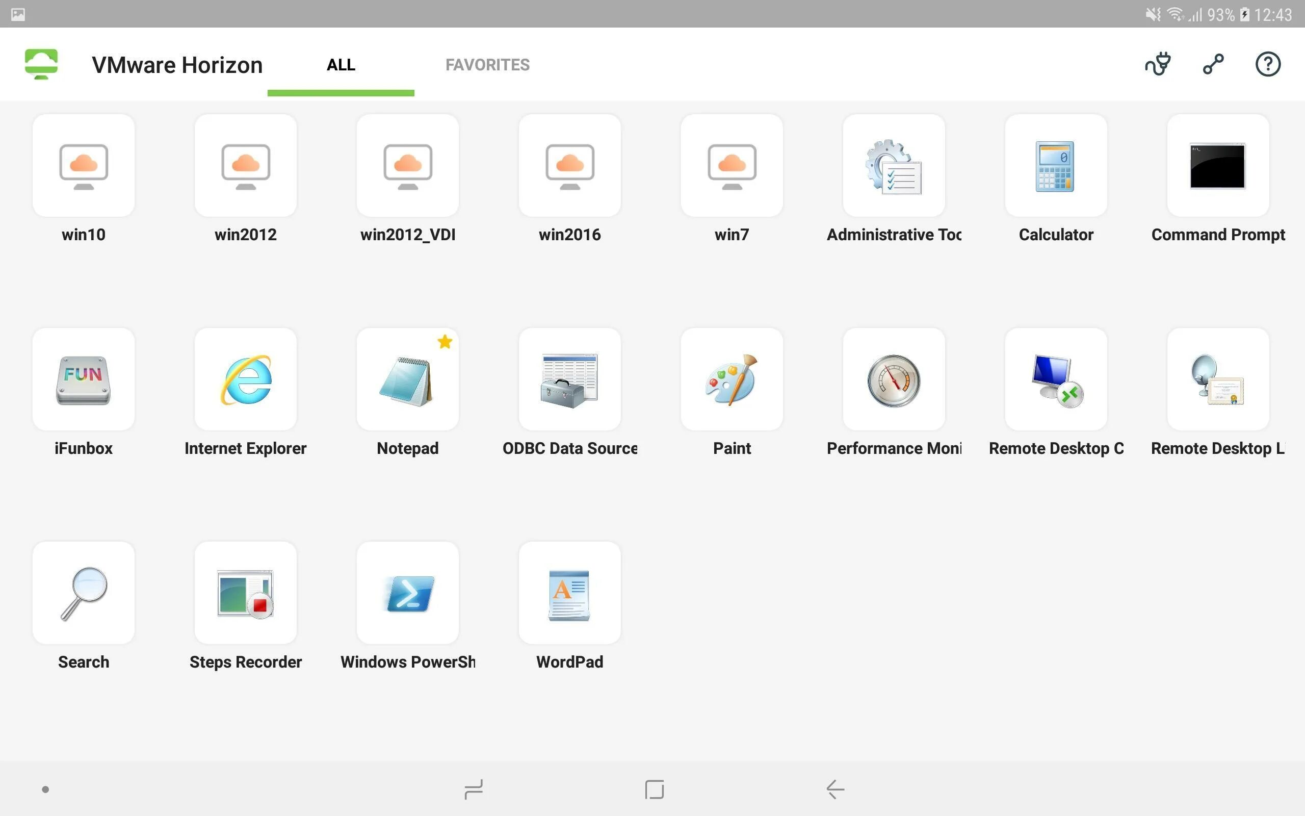Open Command Prompt application

(1218, 165)
